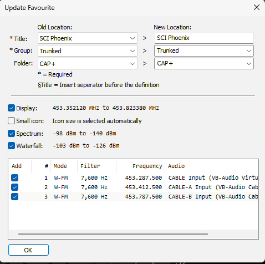
Task: Edit the New Location title field
Action: 204,38
